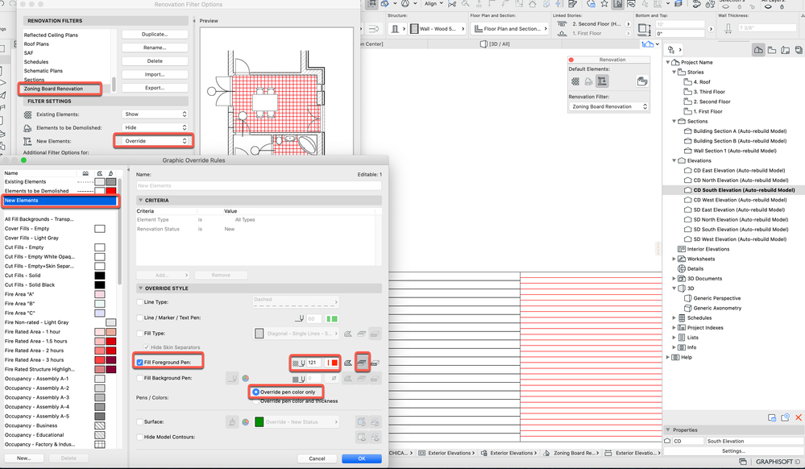
Task: Open Renovation Filter Zoning Board Renovation dropdown
Action: coord(608,106)
